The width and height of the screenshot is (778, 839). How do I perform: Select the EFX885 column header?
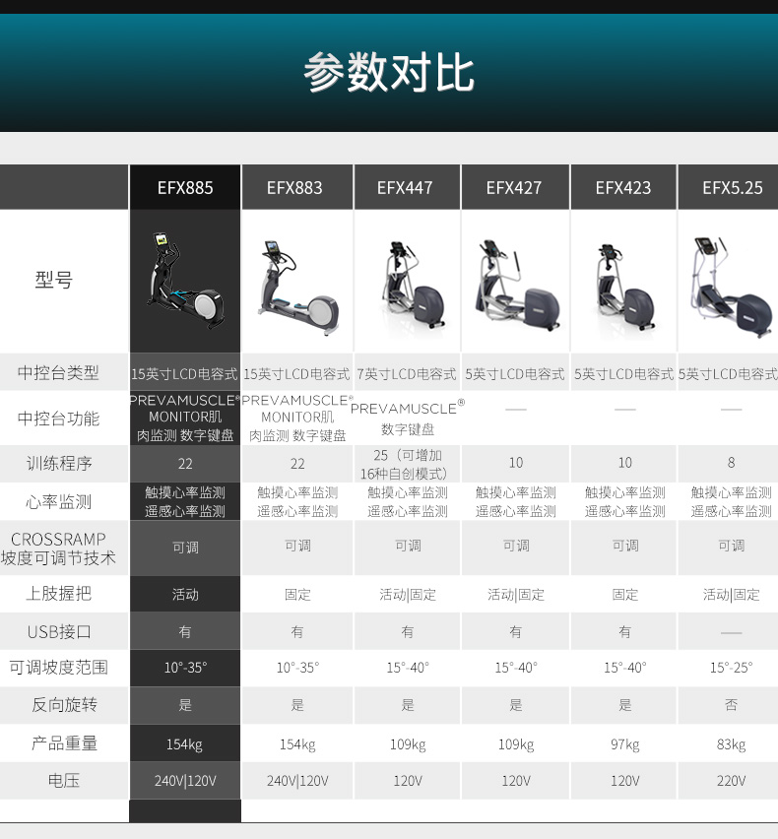[185, 187]
